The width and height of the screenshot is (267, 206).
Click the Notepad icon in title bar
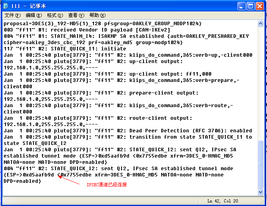[x=6, y=6]
